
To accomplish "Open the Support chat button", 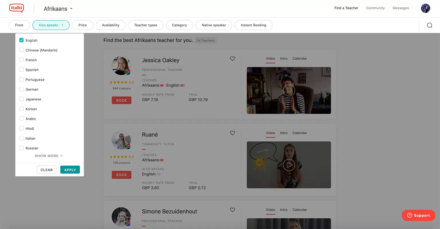I will [x=418, y=215].
